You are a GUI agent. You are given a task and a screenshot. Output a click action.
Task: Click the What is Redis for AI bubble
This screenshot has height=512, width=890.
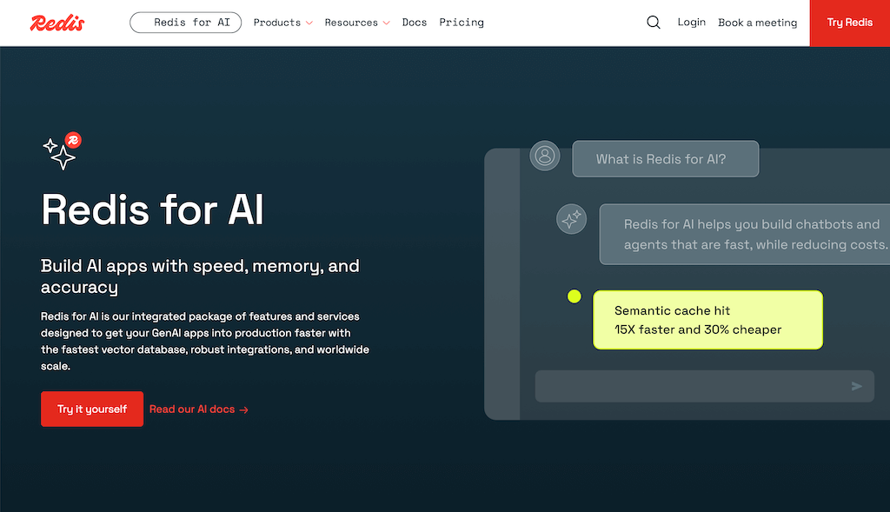coord(665,159)
